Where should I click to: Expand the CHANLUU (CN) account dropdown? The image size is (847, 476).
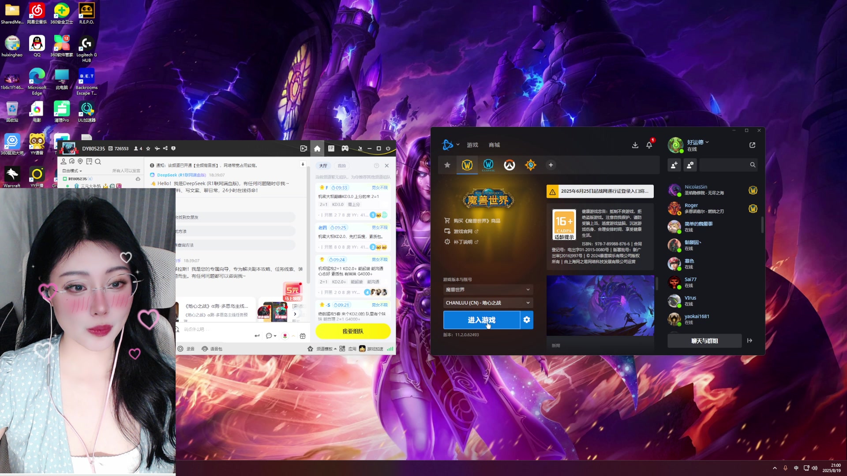coord(488,303)
